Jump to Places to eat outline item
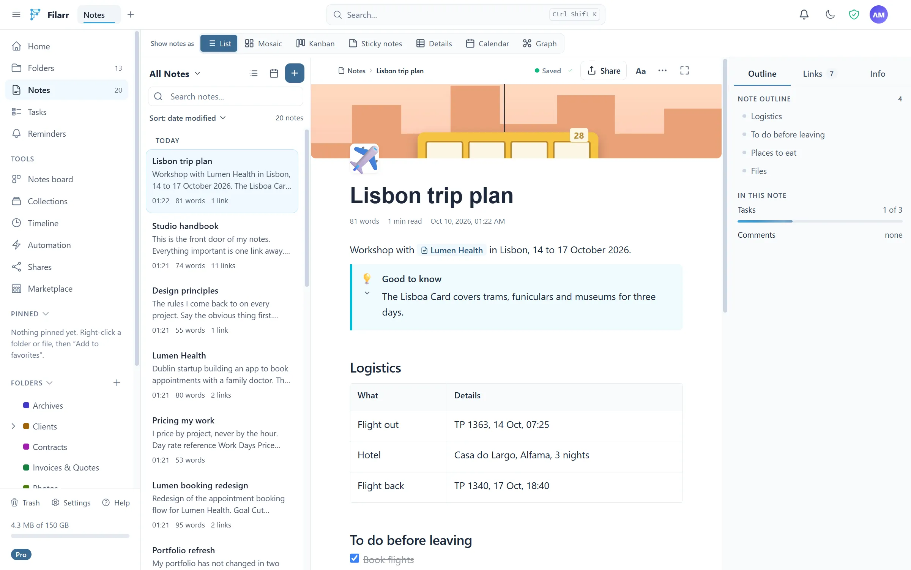911x570 pixels. (774, 153)
